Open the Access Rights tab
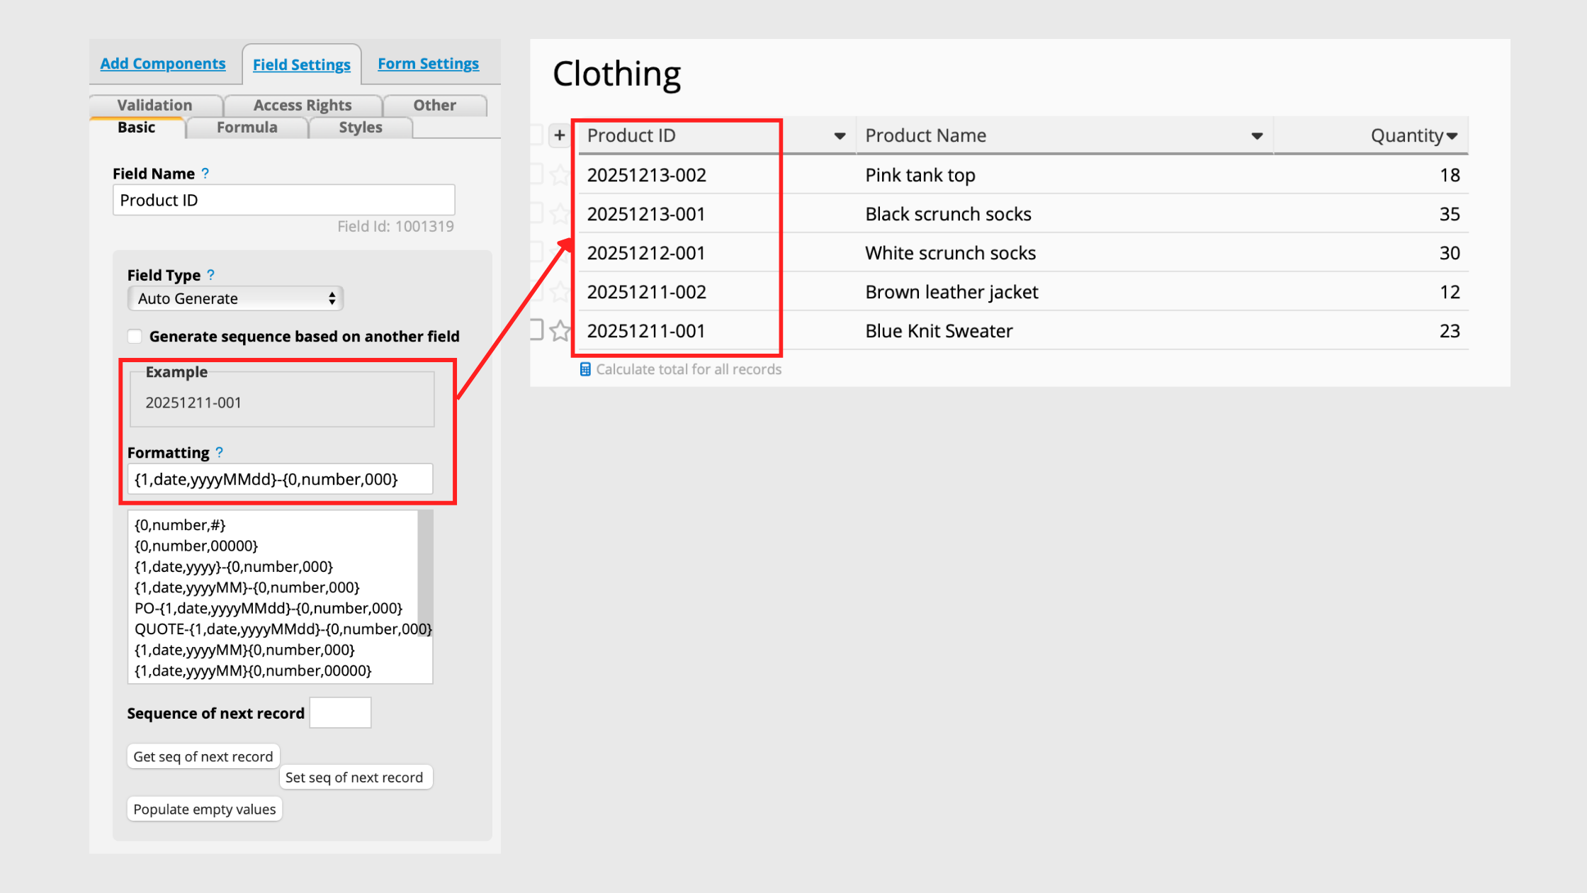The height and width of the screenshot is (893, 1587). (x=303, y=106)
